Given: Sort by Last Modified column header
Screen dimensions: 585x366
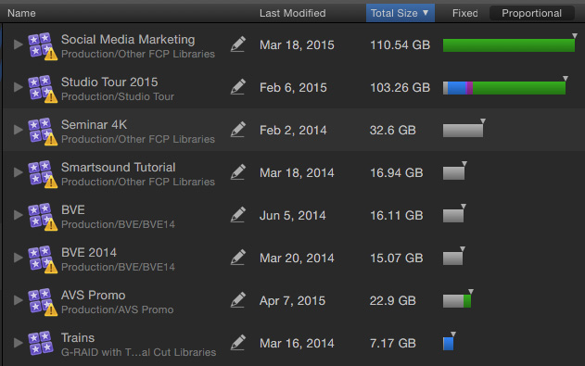Looking at the screenshot, I should coord(293,13).
